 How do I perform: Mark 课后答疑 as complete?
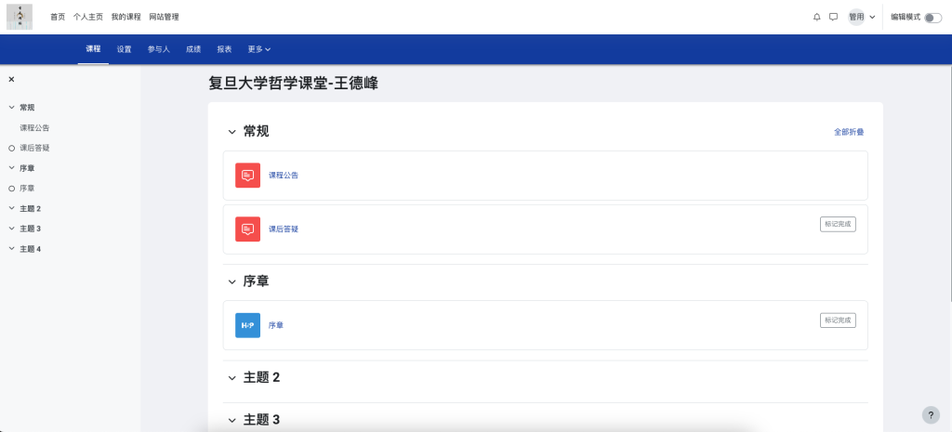coord(838,224)
